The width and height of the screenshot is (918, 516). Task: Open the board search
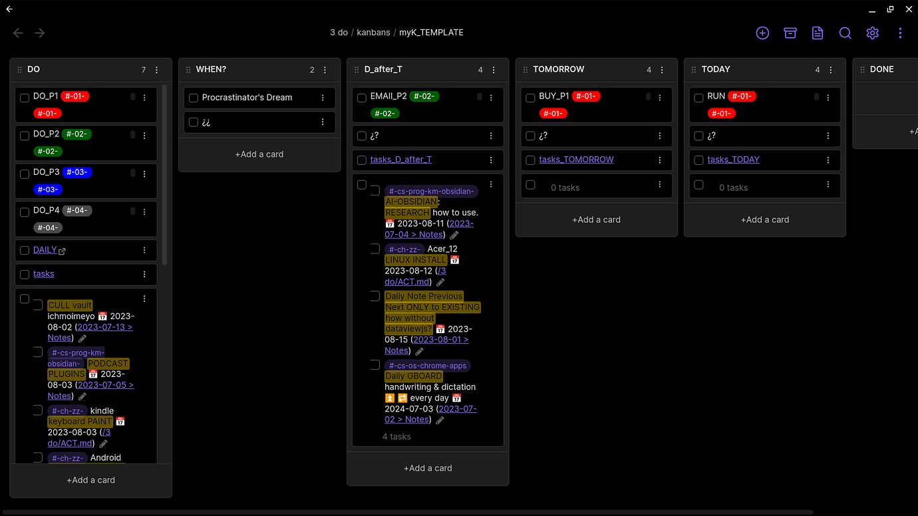845,33
